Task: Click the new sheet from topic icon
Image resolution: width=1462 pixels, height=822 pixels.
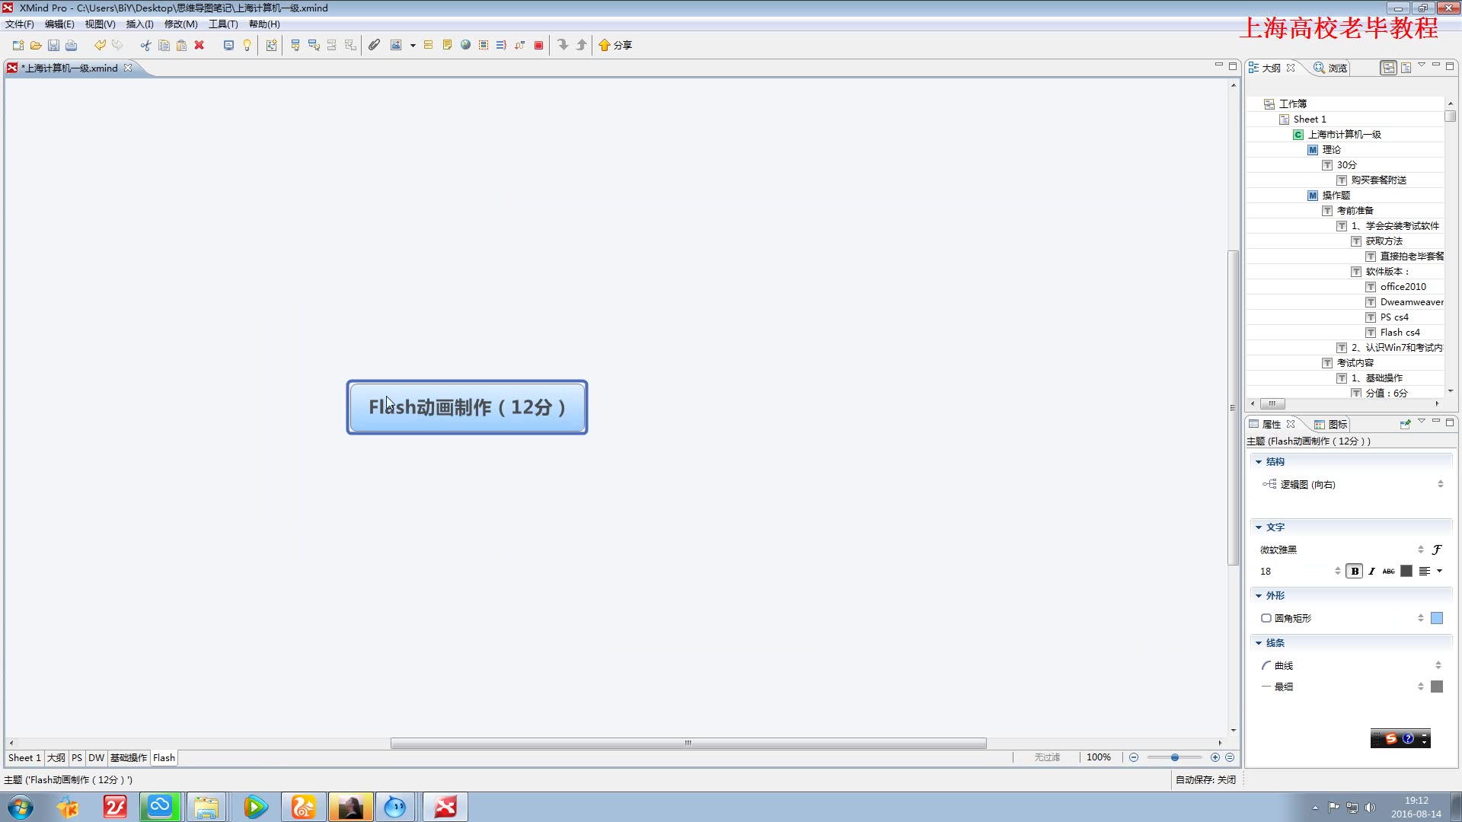Action: tap(271, 45)
